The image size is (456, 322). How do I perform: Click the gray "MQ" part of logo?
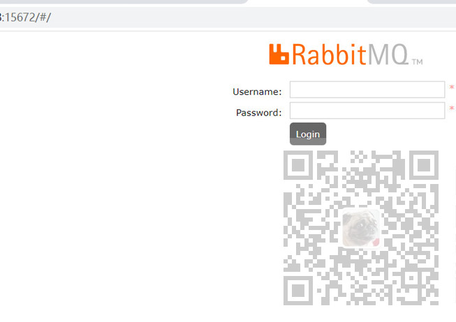click(388, 54)
